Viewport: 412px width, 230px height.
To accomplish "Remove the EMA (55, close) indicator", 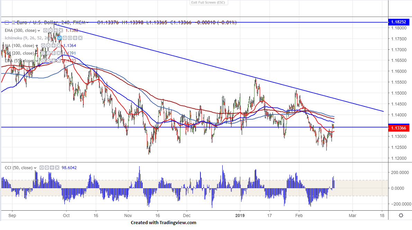I will 59,61.
